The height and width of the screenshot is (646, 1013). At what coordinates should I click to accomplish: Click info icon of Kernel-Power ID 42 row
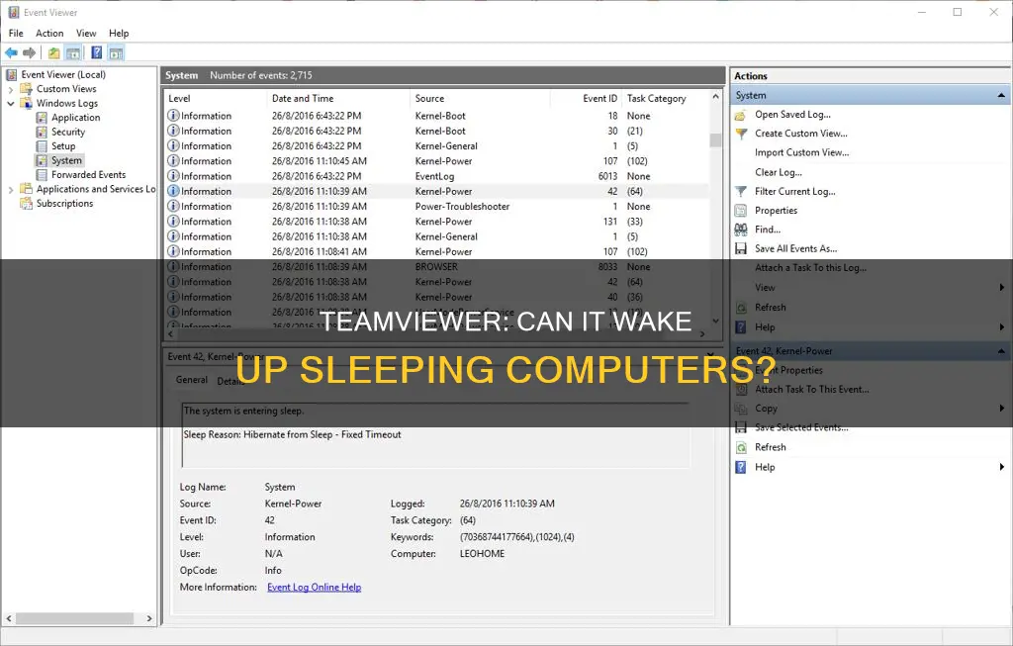coord(173,191)
